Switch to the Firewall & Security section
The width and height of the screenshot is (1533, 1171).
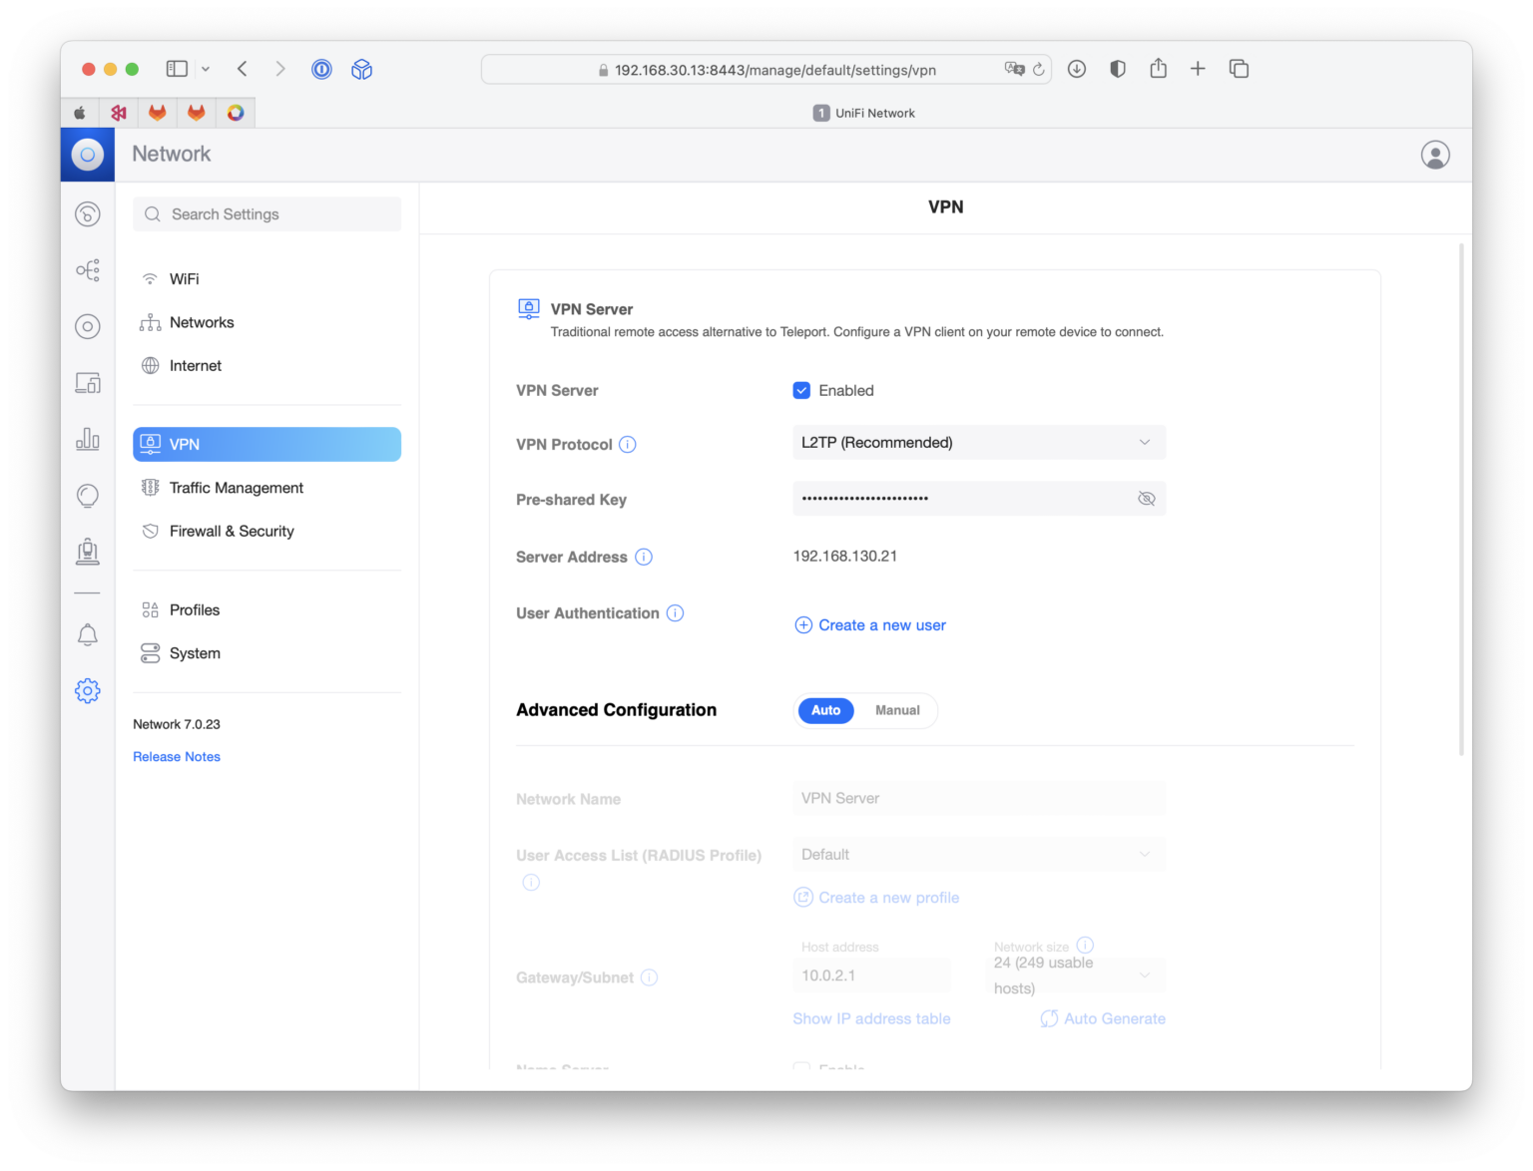[x=232, y=531]
